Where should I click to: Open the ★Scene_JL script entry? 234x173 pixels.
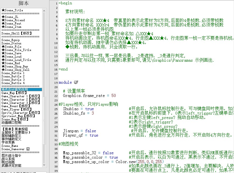[10, 17]
